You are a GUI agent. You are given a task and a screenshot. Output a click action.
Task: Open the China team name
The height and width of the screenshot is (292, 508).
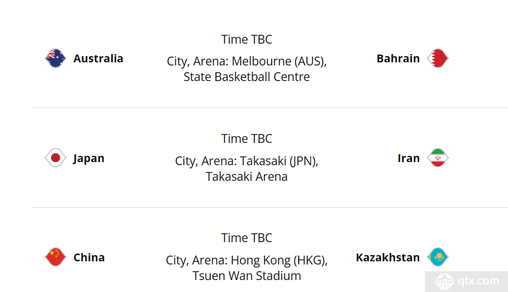point(89,257)
